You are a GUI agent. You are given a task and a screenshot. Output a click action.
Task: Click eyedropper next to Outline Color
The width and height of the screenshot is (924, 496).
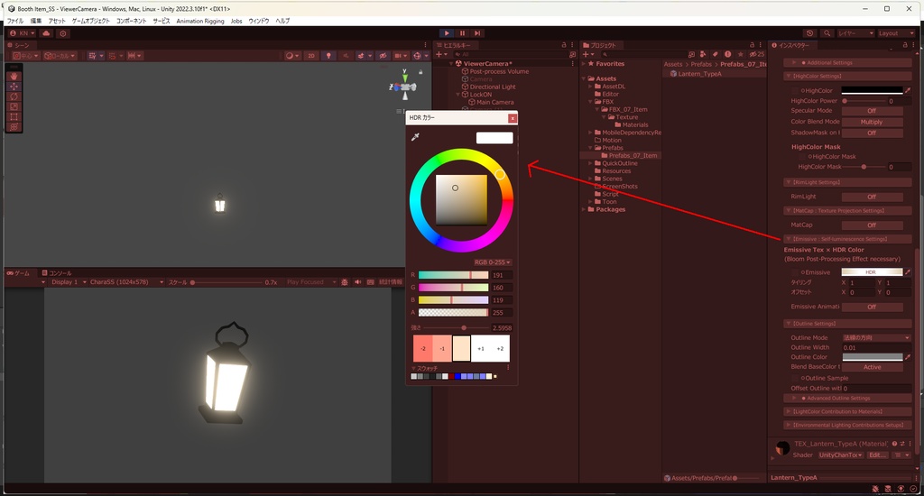pos(908,357)
